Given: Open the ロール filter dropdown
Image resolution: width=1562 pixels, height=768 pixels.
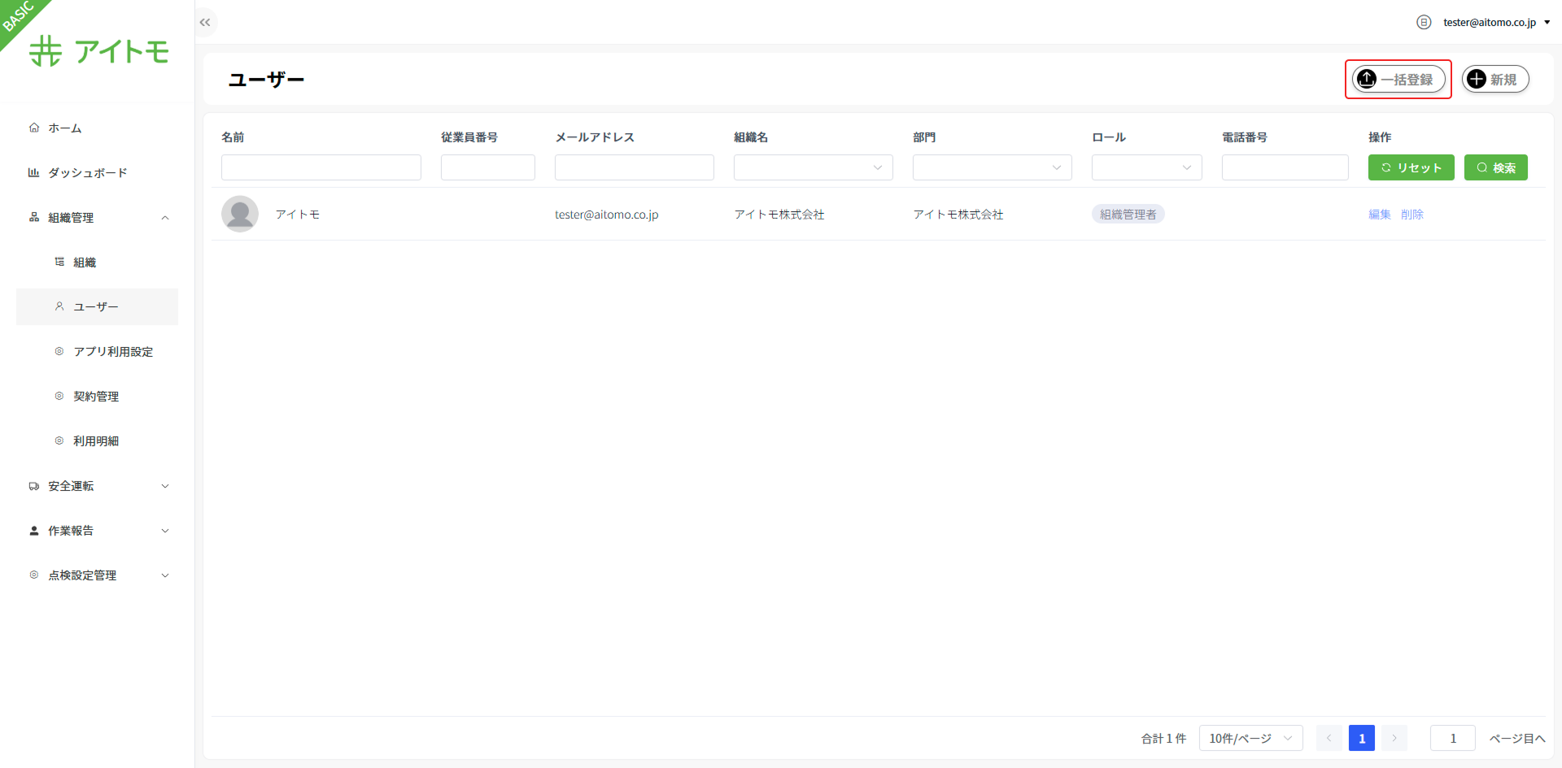Looking at the screenshot, I should tap(1146, 167).
